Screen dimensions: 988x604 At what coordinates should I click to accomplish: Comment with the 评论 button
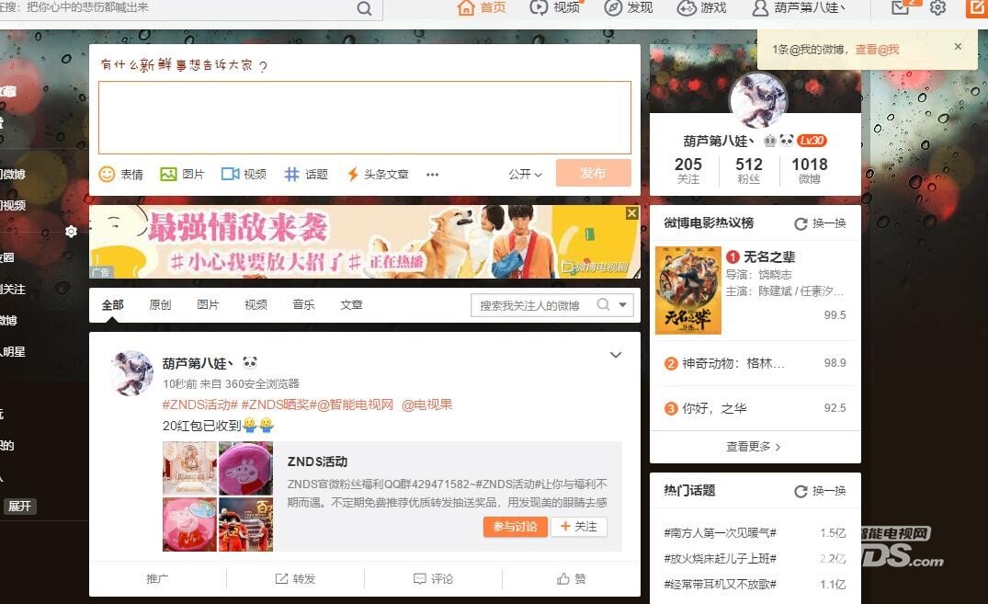[x=434, y=579]
